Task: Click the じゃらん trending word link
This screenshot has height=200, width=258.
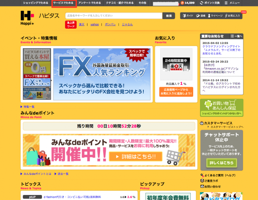Action: tap(127, 24)
